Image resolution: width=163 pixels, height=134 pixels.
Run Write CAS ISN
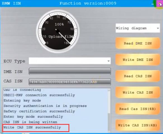[138, 92]
